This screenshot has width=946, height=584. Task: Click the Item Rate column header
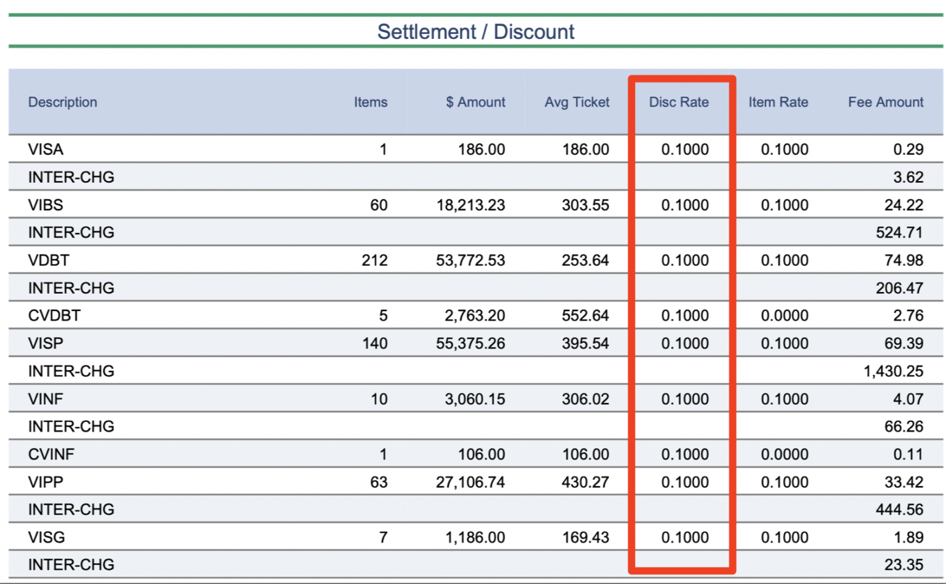(778, 102)
